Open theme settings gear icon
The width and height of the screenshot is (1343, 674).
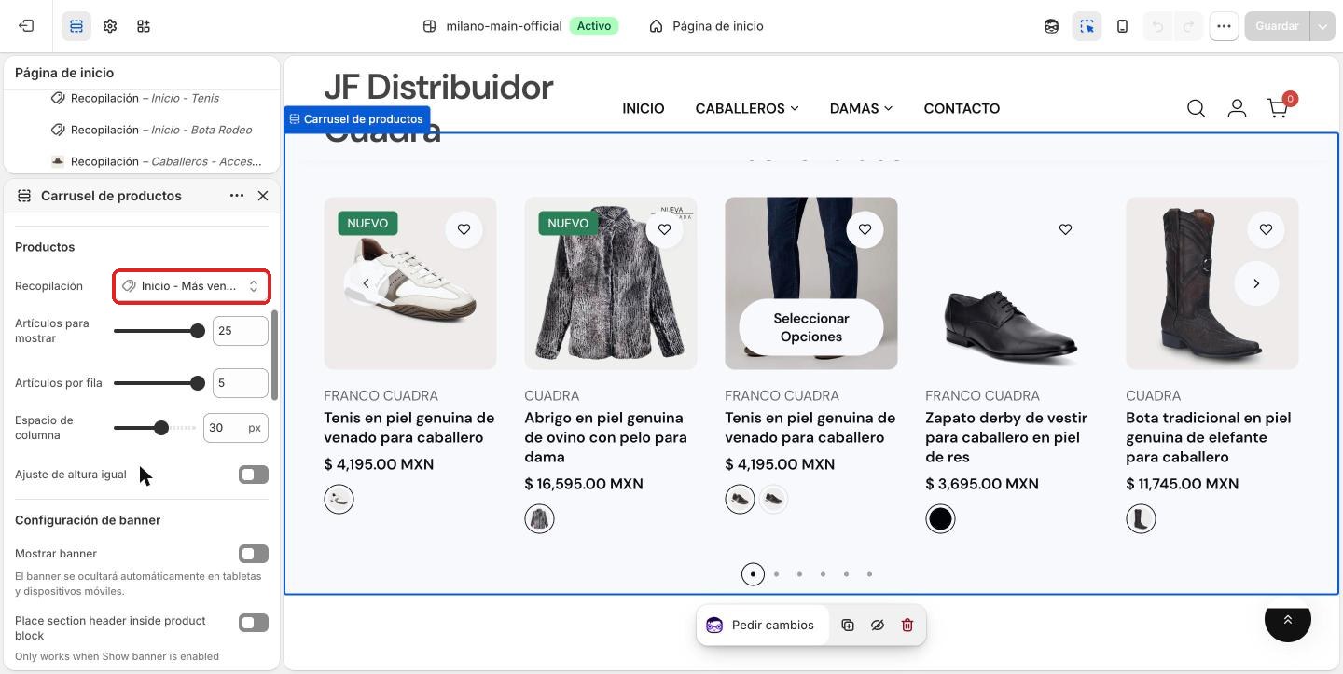tap(110, 26)
